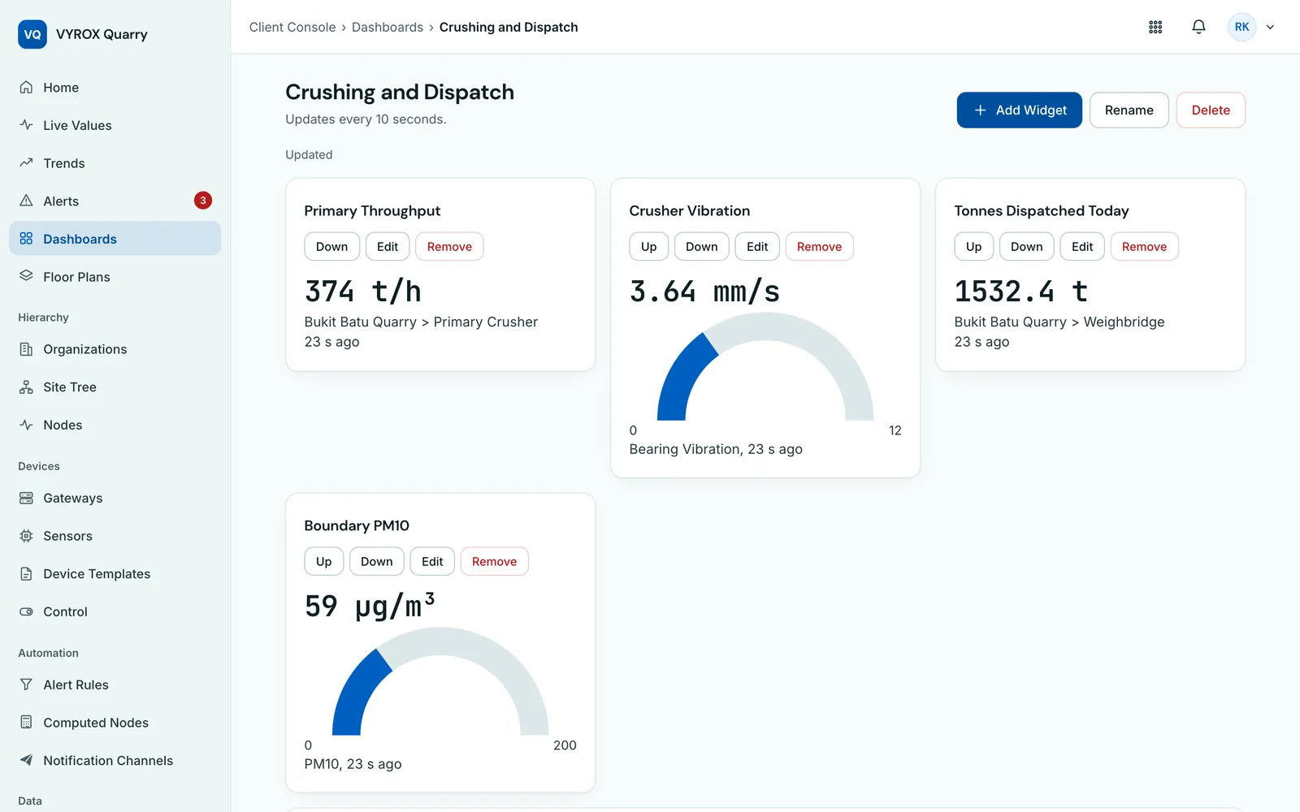Screen dimensions: 1300x812
Task: Move Primary Throughput widget down
Action: [x=331, y=247]
